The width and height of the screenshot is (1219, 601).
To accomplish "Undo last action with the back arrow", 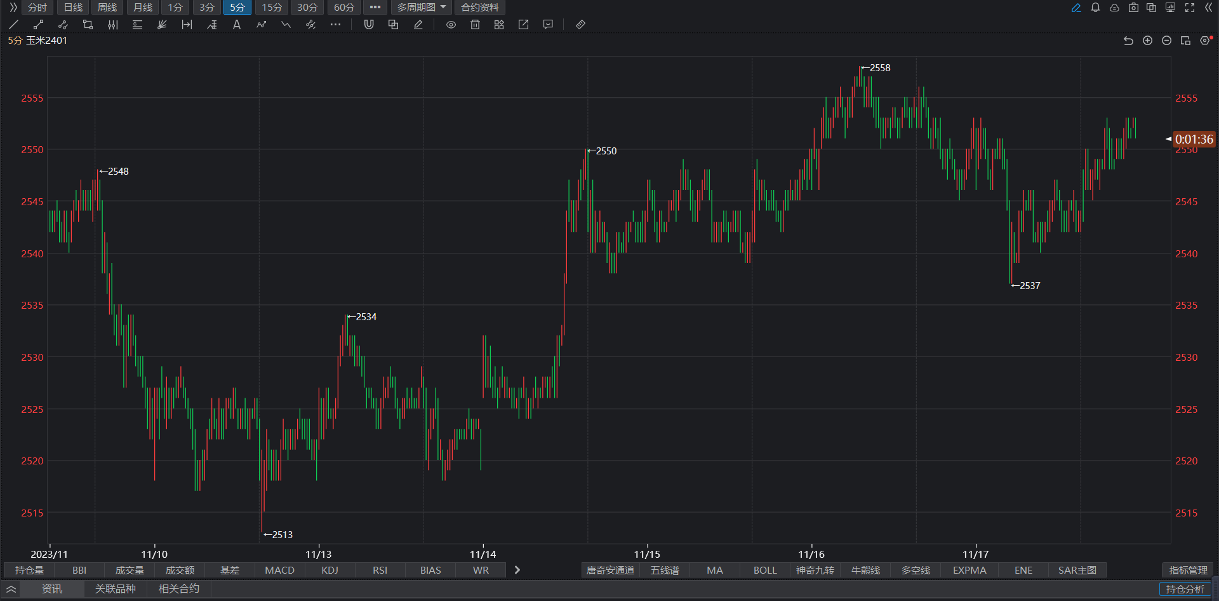I will coord(1128,41).
